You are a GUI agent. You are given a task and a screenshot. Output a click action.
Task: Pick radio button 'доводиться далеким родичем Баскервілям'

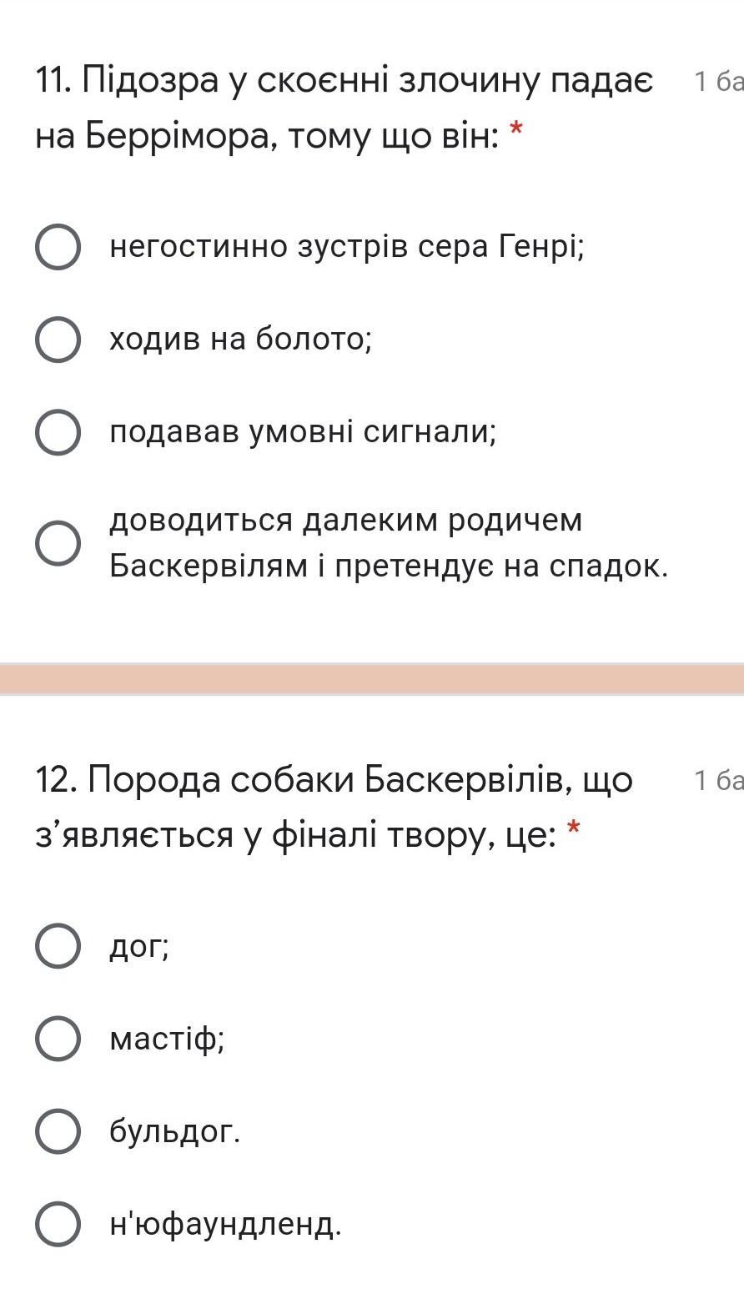click(x=58, y=543)
